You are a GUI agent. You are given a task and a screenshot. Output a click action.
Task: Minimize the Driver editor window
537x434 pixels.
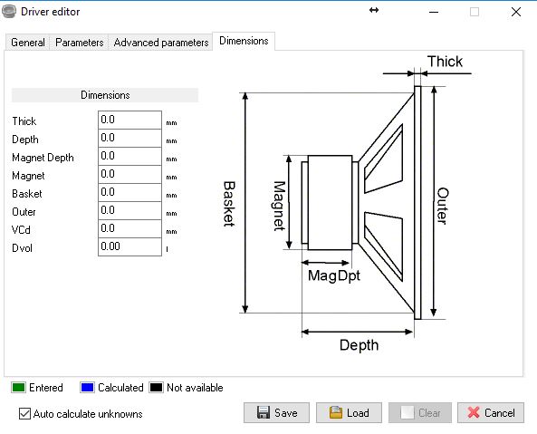(x=434, y=12)
